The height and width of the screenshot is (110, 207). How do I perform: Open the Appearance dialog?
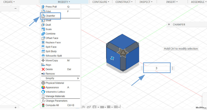(61, 87)
